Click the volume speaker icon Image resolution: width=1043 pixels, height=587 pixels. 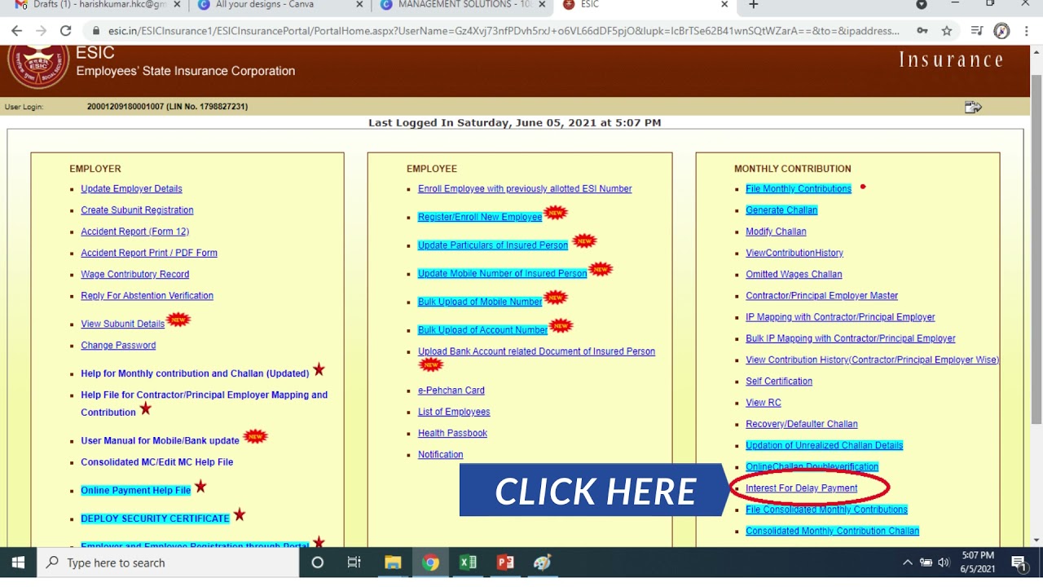point(944,563)
